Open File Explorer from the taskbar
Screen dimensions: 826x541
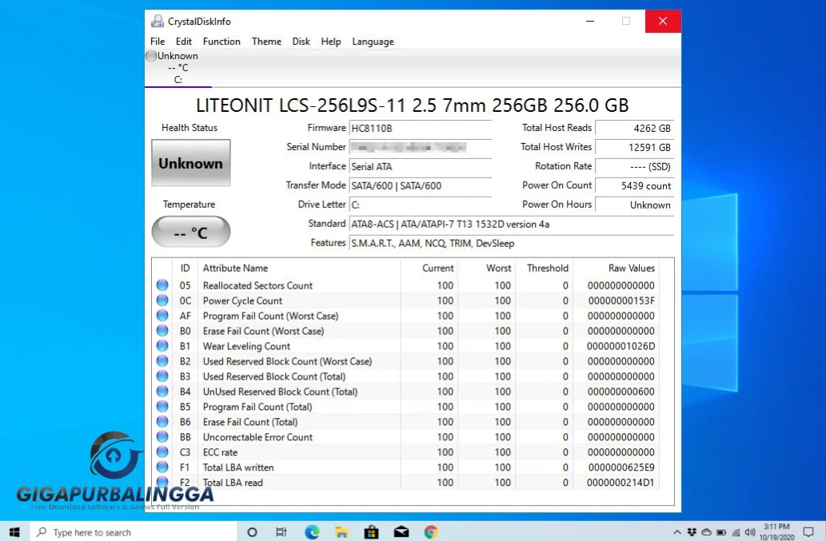pos(341,532)
